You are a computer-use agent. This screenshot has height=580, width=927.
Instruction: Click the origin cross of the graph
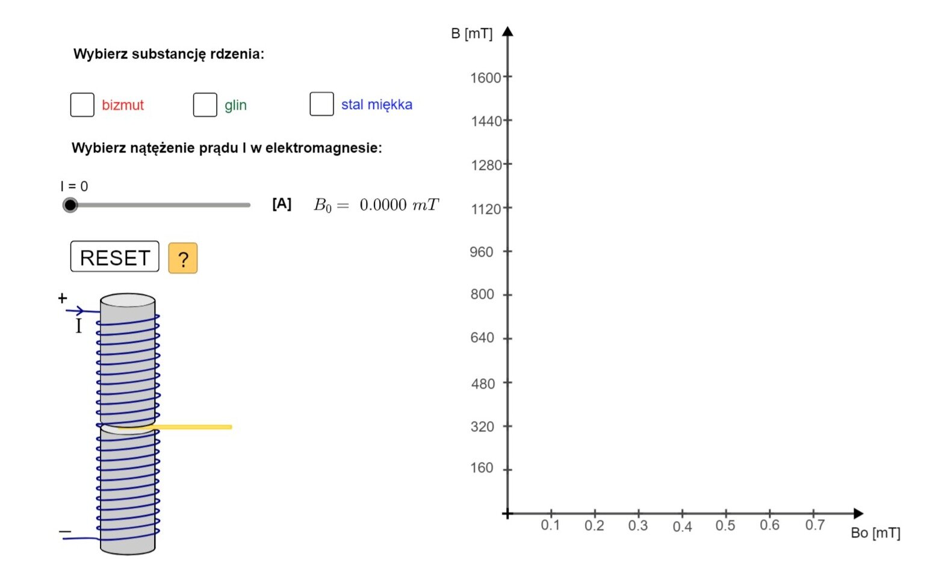507,514
